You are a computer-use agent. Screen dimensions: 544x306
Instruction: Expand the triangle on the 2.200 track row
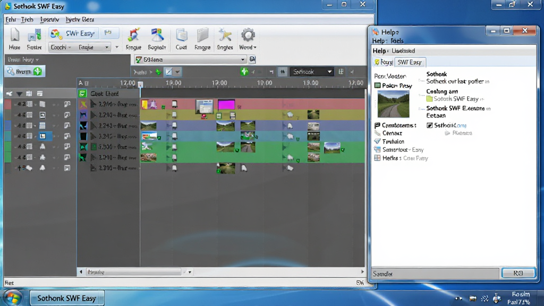[93, 115]
